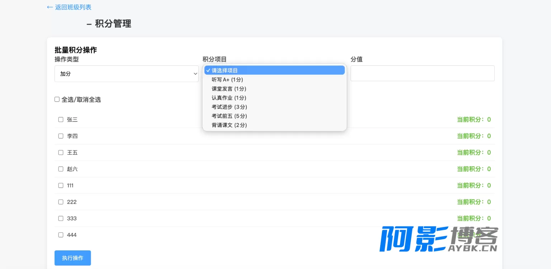Click 李四's 当前积分：0 text
This screenshot has width=551, height=269.
click(474, 136)
